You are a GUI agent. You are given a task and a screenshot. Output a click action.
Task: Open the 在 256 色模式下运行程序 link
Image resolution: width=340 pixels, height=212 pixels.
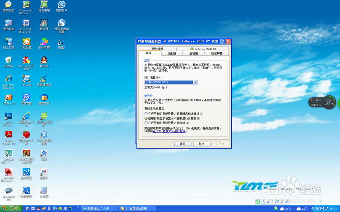(x=169, y=131)
